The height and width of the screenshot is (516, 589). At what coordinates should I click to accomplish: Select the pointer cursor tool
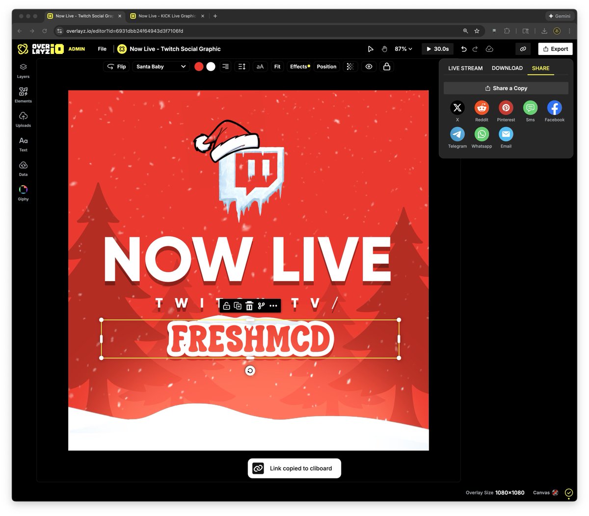pyautogui.click(x=371, y=49)
